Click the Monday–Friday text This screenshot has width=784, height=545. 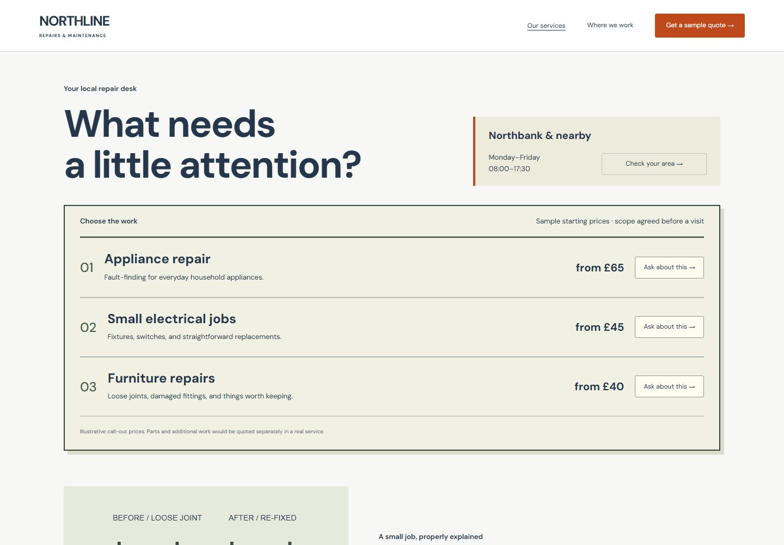[514, 158]
